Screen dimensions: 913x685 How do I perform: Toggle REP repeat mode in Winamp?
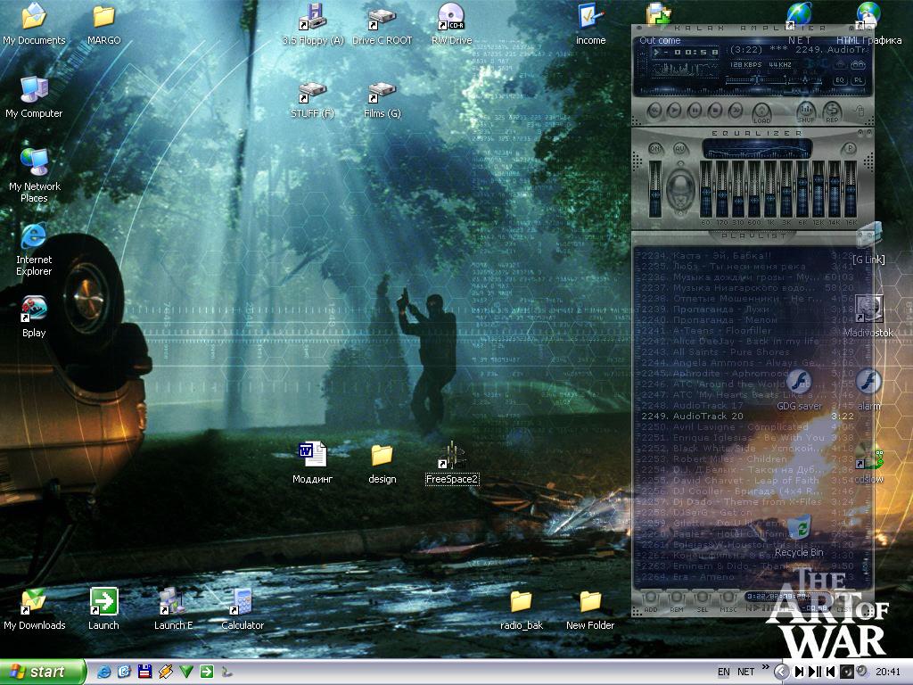pyautogui.click(x=832, y=111)
